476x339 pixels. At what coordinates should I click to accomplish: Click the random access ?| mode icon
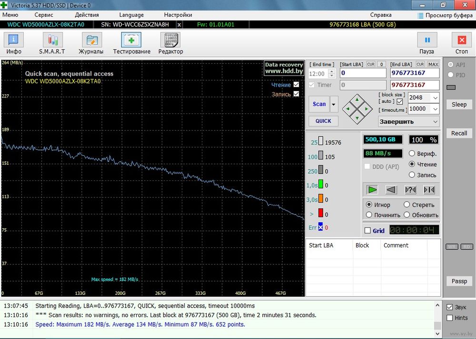[410, 190]
